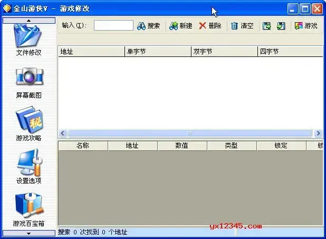Open the 屏幕截图 screenshot tool
Viewport: 326px width, 239px height.
(x=29, y=83)
